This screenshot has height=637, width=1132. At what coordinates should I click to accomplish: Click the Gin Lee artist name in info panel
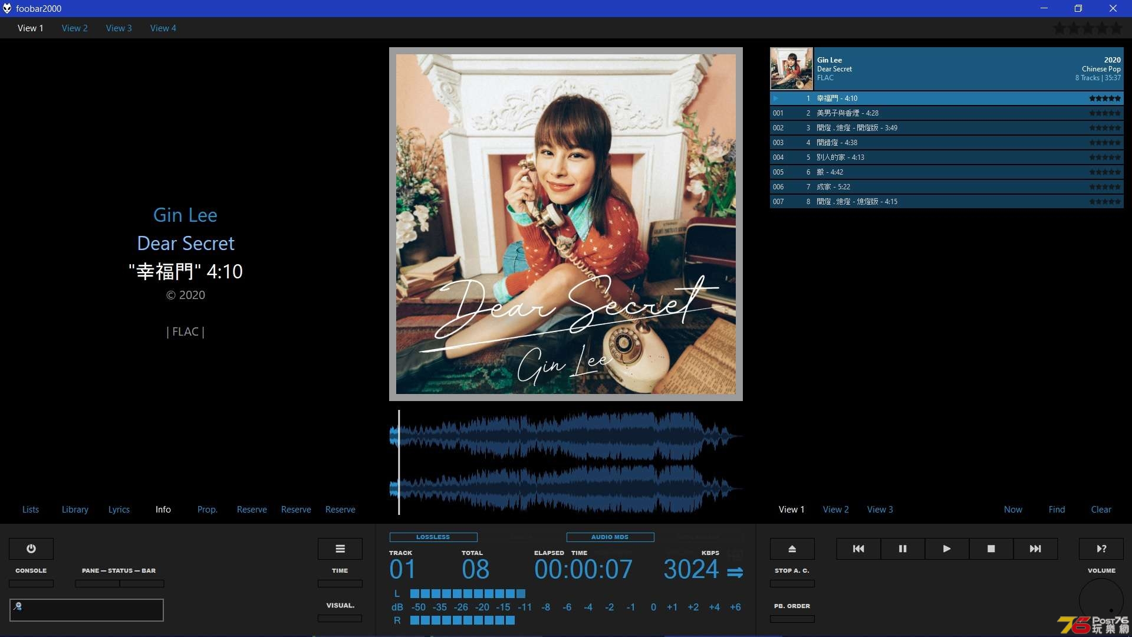pos(185,215)
